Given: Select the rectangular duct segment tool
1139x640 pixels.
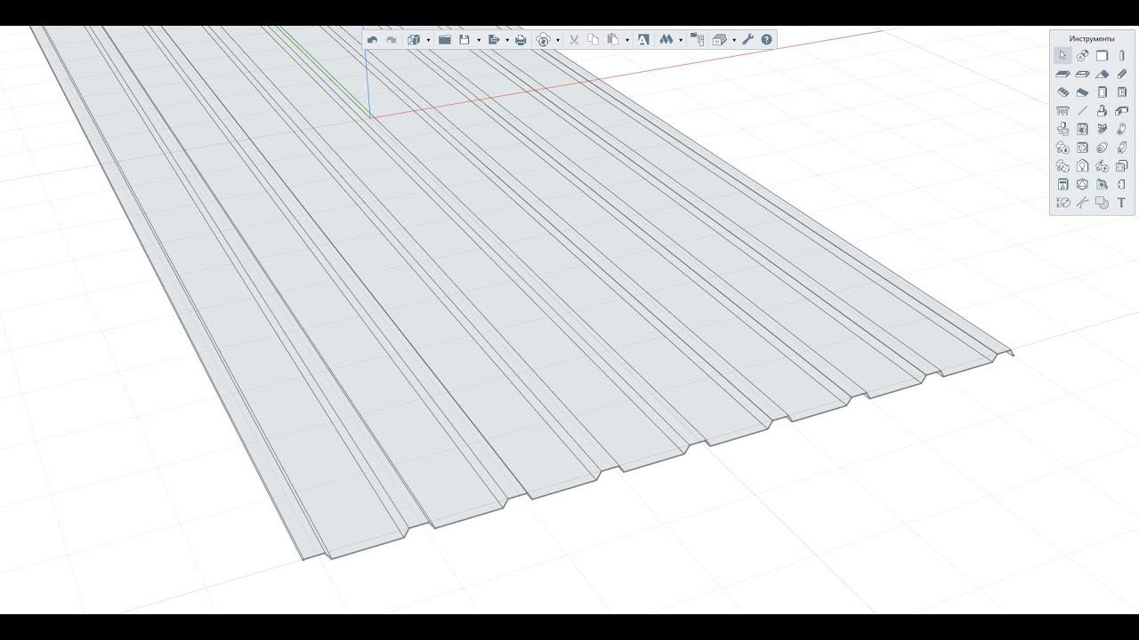Looking at the screenshot, I should (x=1122, y=148).
